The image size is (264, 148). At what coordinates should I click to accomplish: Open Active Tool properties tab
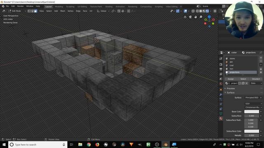click(221, 58)
